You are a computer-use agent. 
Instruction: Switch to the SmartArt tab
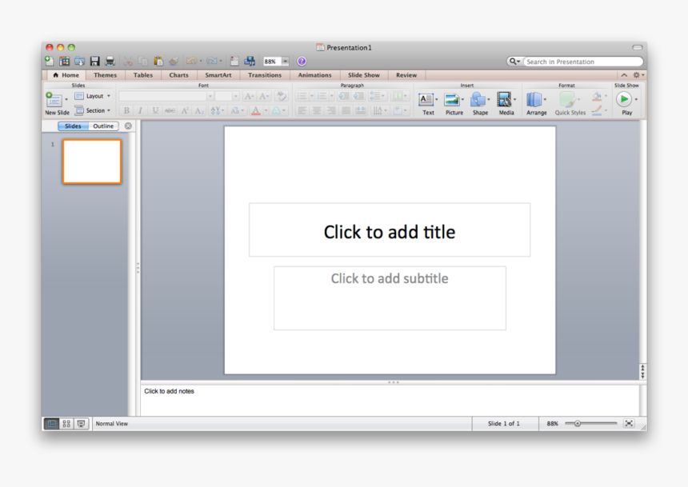coord(218,75)
